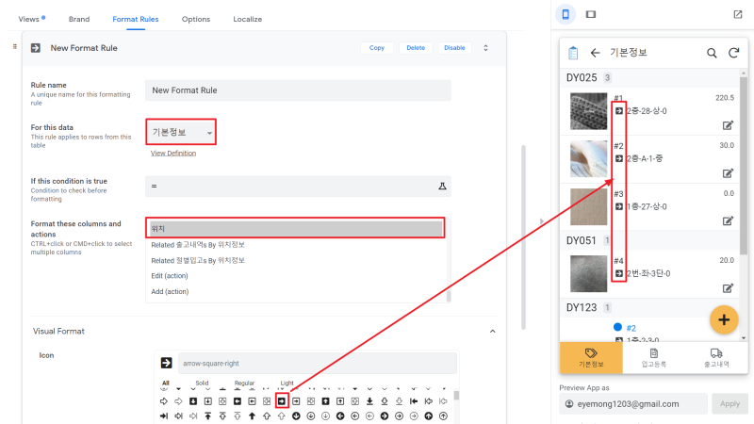Open the Brand tab
Image resolution: width=754 pixels, height=424 pixels.
pyautogui.click(x=79, y=19)
